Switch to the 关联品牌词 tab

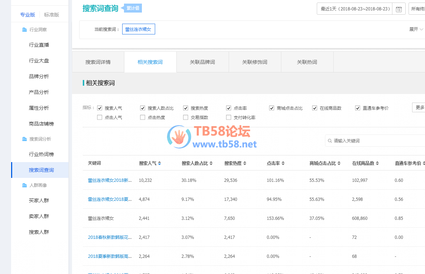tap(202, 62)
